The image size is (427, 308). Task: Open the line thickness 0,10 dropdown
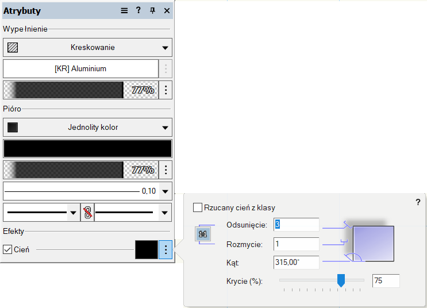pos(165,191)
